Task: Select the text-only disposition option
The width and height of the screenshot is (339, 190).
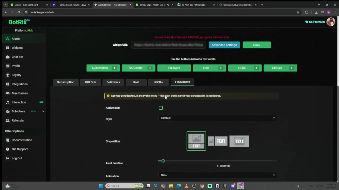Action: (239, 141)
